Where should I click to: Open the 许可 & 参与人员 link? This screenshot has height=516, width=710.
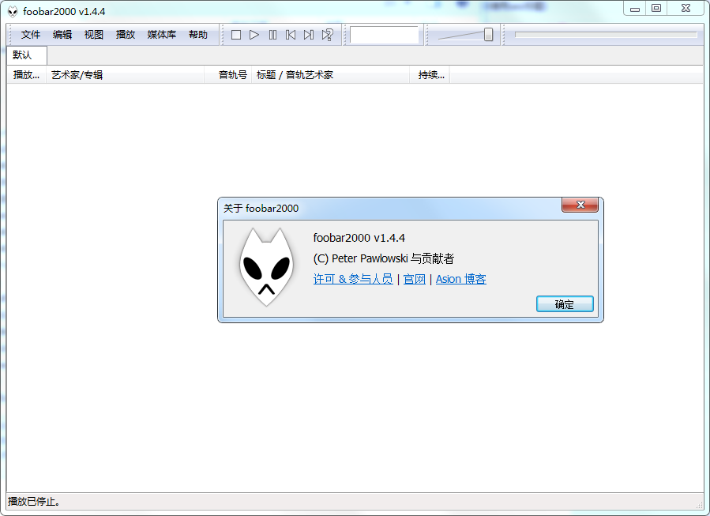(x=353, y=279)
